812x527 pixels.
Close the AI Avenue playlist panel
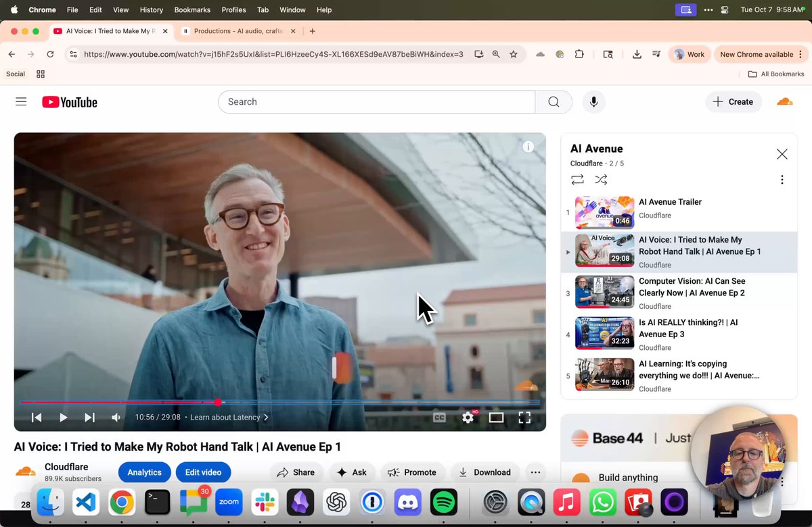coord(782,154)
